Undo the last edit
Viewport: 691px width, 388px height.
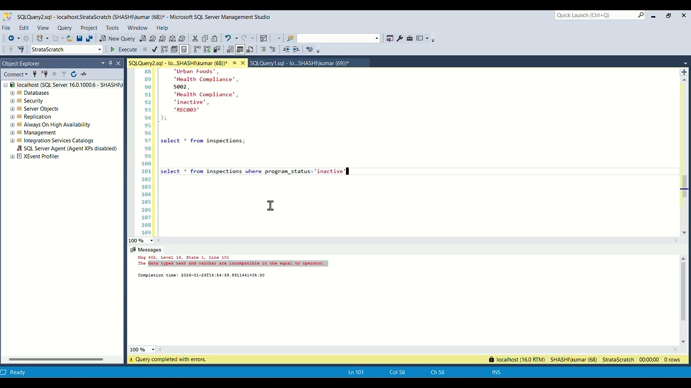(228, 38)
